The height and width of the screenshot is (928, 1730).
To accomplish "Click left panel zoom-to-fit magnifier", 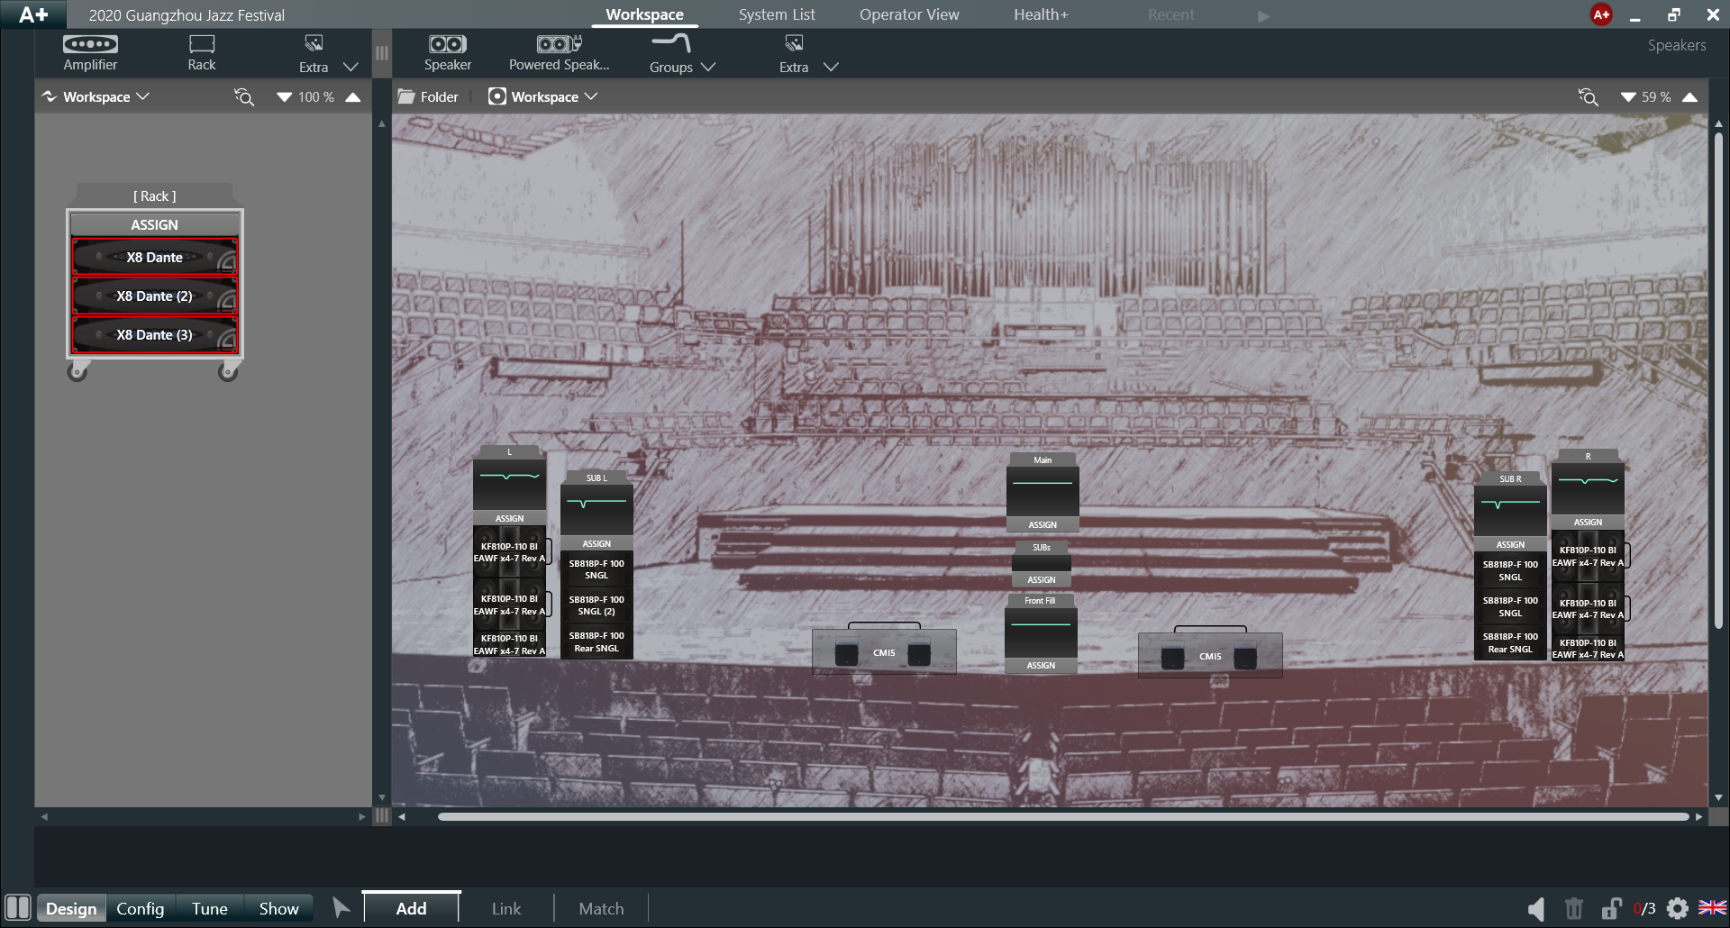I will click(244, 96).
